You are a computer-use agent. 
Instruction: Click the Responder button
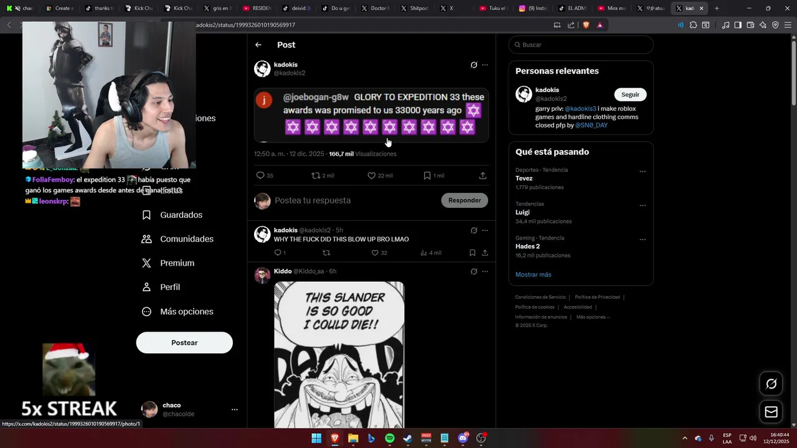click(465, 200)
